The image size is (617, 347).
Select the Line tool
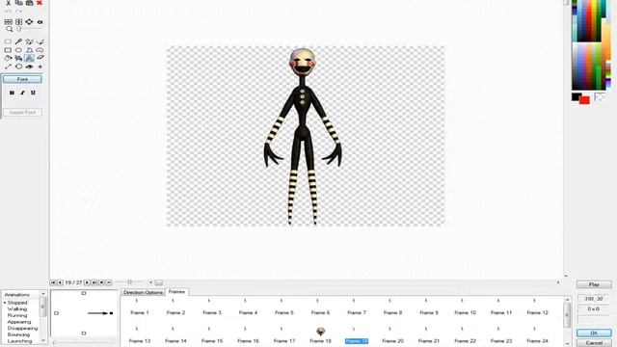click(40, 41)
